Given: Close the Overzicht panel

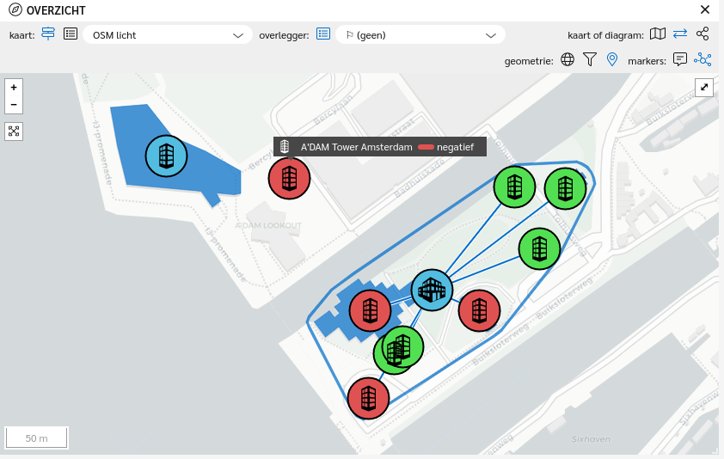Looking at the screenshot, I should coord(705,9).
